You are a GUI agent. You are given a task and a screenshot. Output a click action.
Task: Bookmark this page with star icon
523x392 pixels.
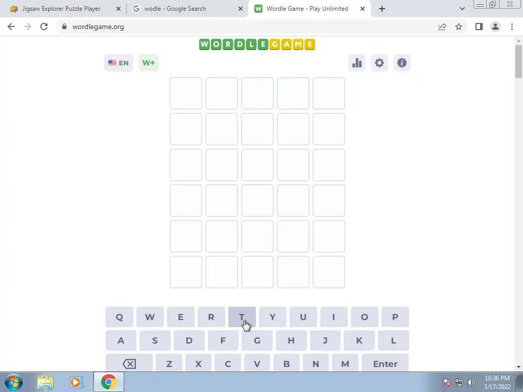(459, 27)
